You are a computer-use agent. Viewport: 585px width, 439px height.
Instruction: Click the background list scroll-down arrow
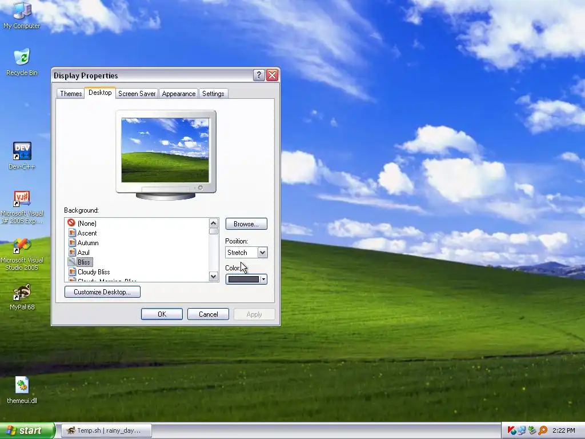214,277
